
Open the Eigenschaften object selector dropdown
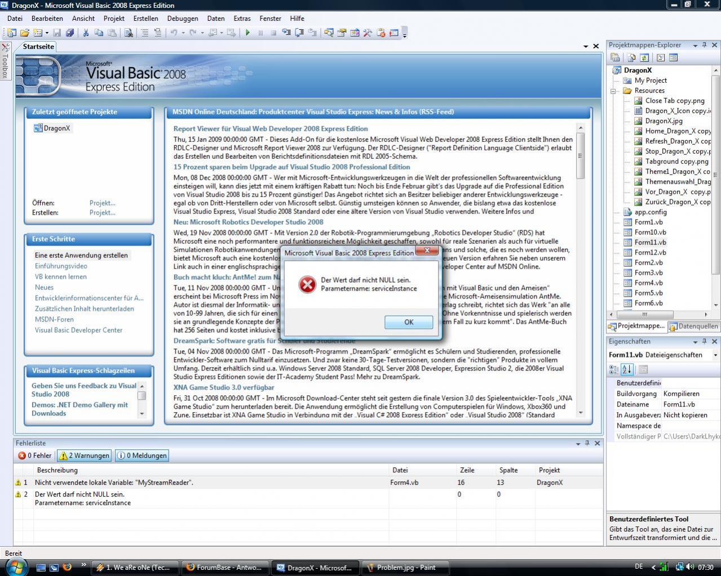(x=715, y=355)
